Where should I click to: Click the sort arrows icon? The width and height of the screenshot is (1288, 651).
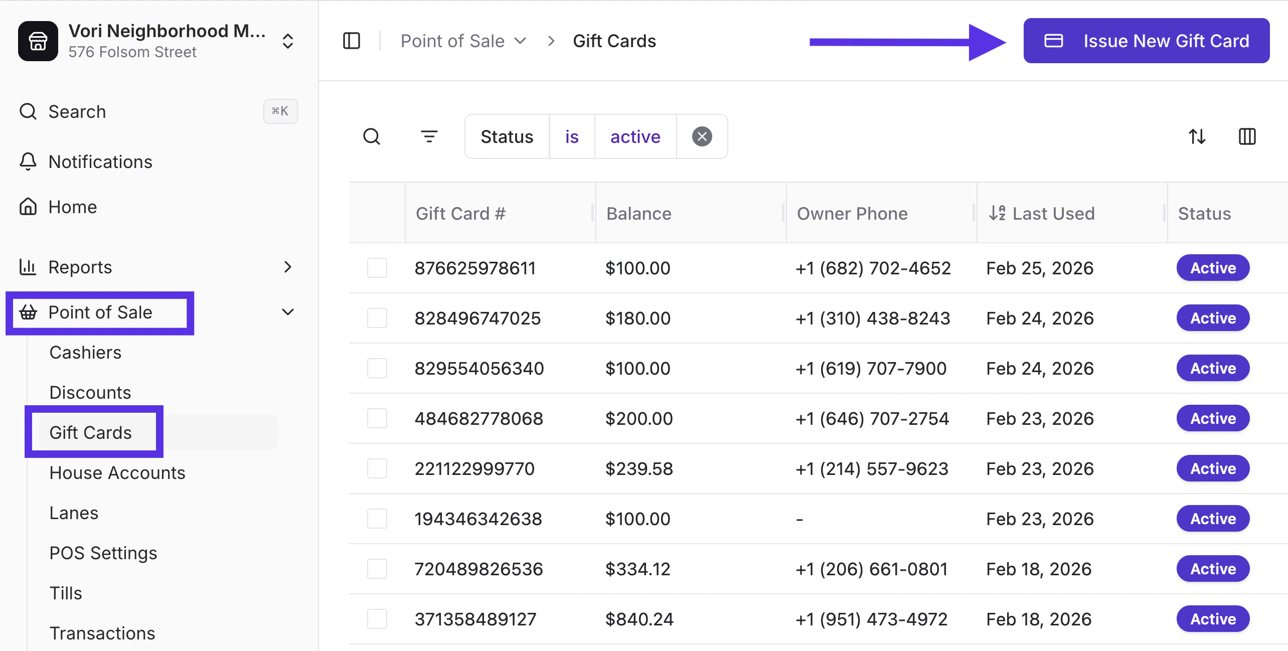click(1197, 136)
